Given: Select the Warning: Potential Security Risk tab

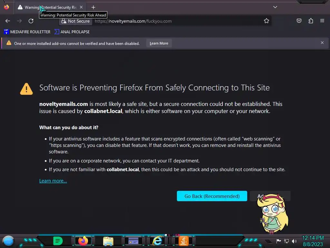Looking at the screenshot, I should click(x=50, y=7).
